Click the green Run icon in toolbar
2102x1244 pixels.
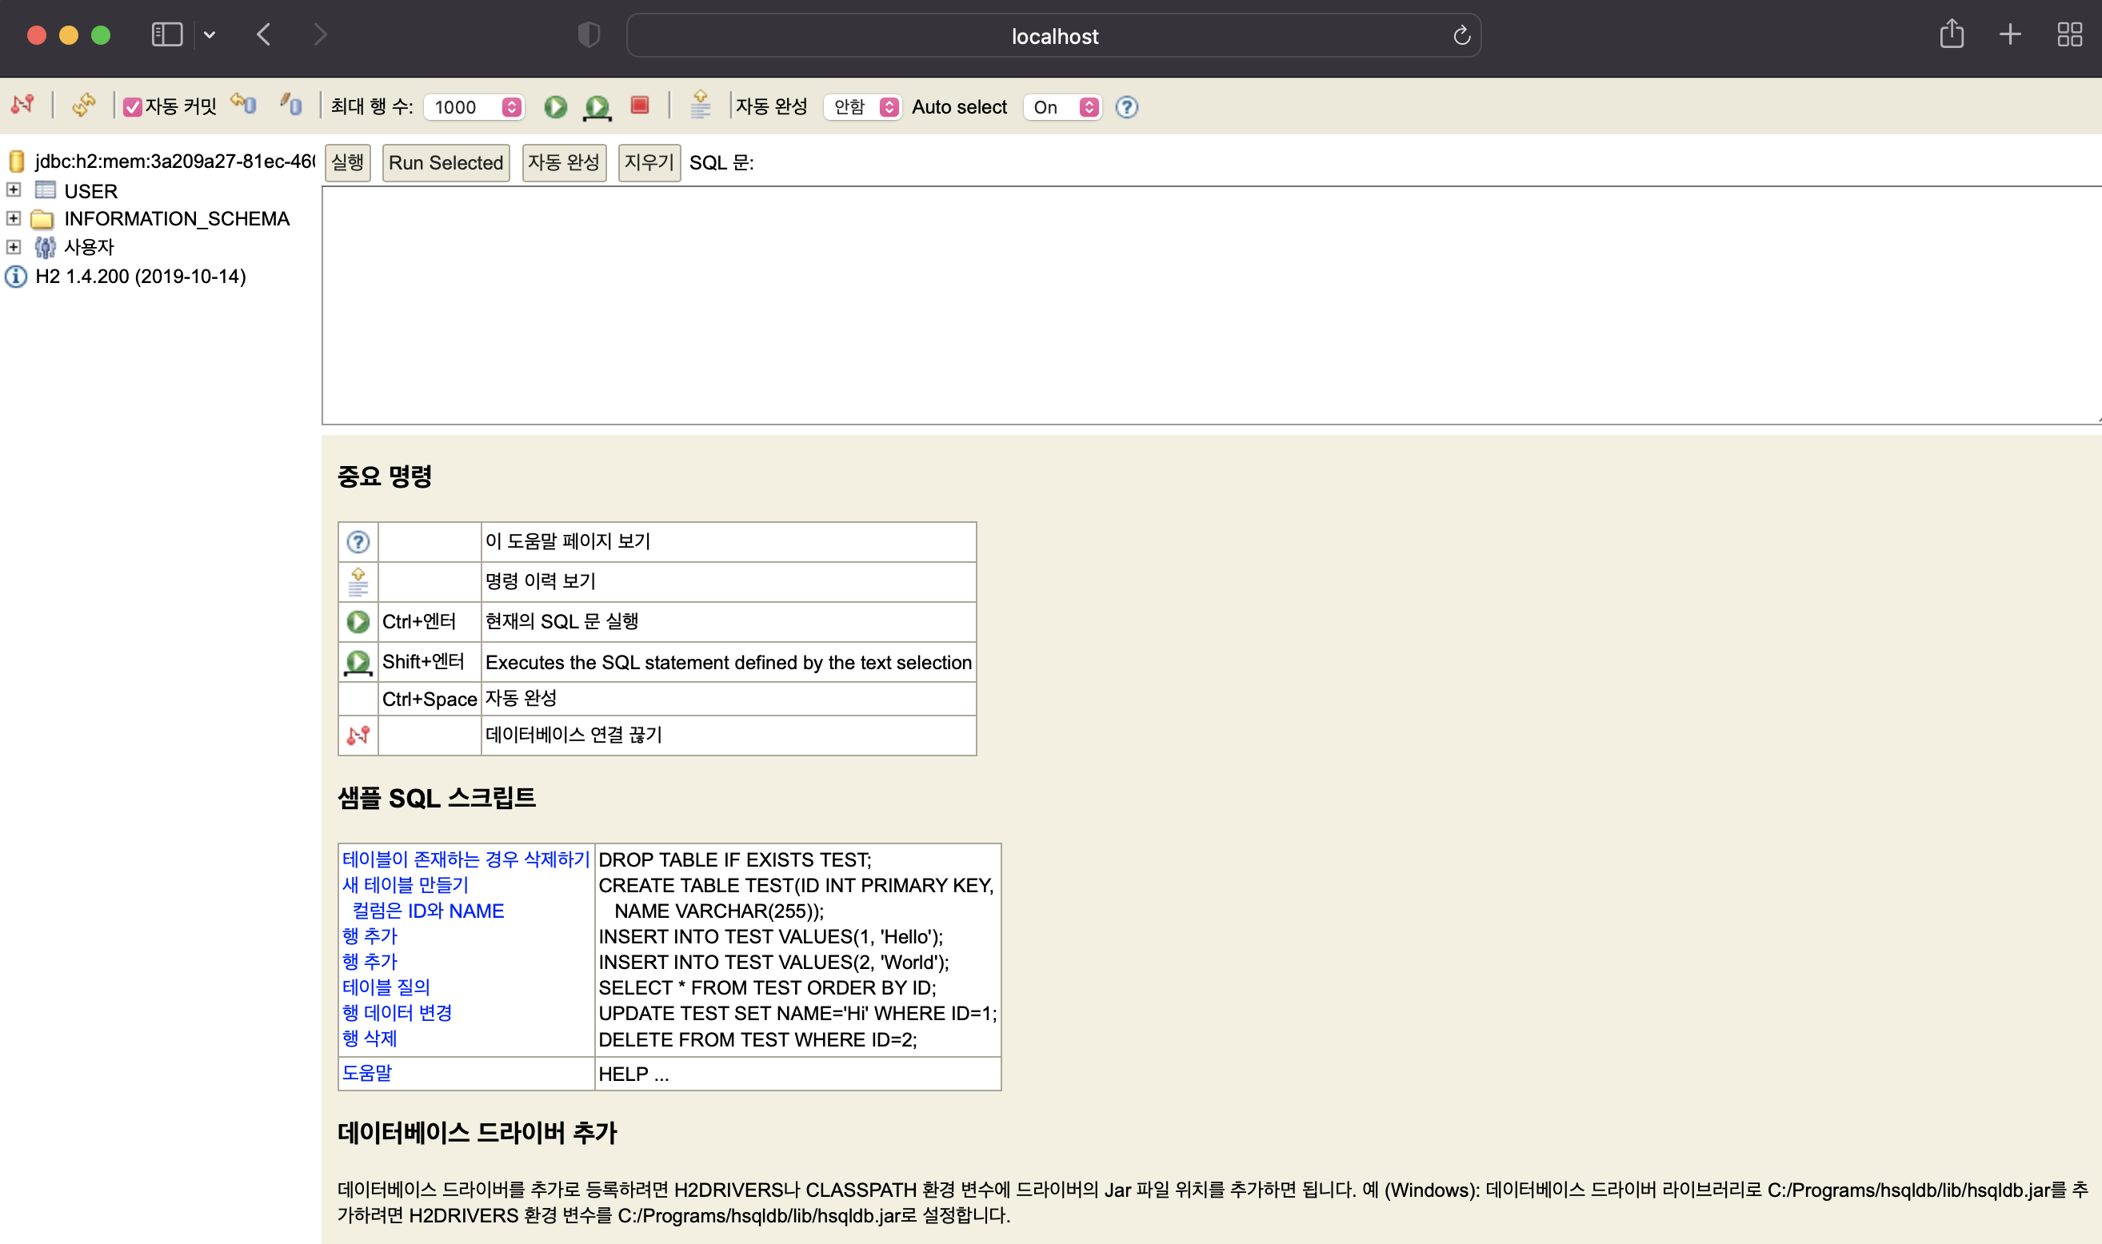tap(555, 106)
